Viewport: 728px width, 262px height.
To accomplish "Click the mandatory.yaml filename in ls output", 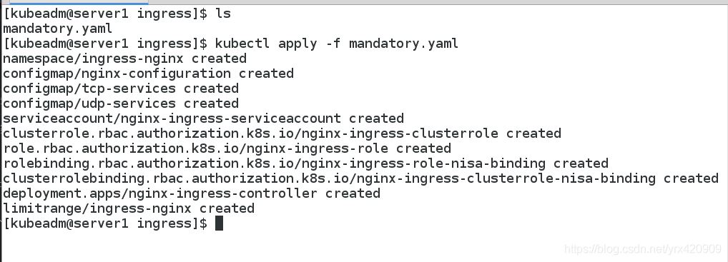I will [x=58, y=29].
